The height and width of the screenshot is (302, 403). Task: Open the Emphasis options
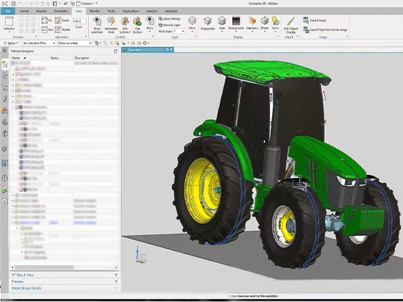252,24
